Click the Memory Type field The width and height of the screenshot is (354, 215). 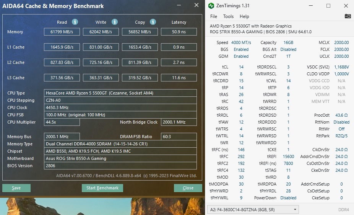click(120, 144)
